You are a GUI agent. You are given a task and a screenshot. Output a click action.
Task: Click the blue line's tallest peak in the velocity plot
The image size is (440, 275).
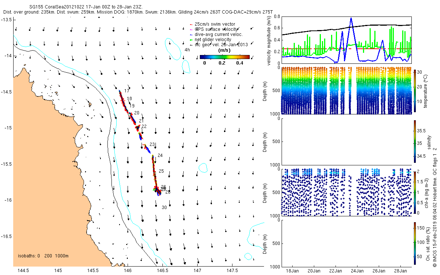[x=351, y=18]
